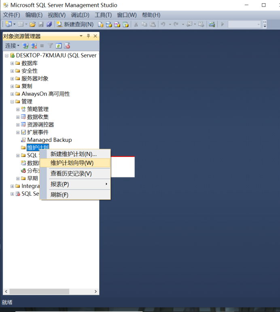Click the Analysis Services DMX Query icon

coord(117,24)
